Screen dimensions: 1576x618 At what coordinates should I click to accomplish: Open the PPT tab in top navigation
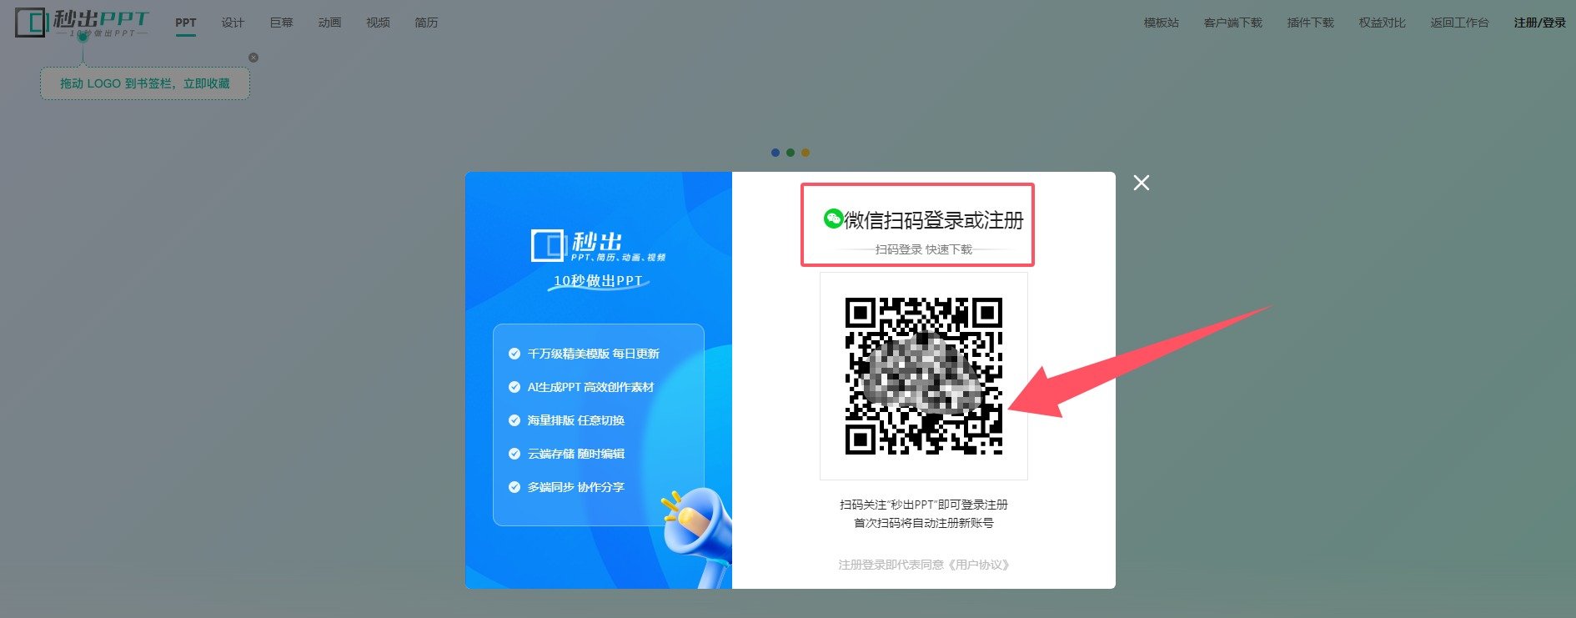pyautogui.click(x=186, y=23)
